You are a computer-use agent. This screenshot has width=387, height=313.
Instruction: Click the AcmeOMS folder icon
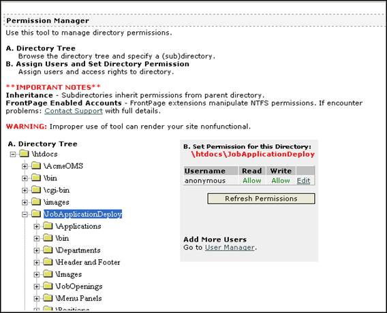click(x=36, y=165)
